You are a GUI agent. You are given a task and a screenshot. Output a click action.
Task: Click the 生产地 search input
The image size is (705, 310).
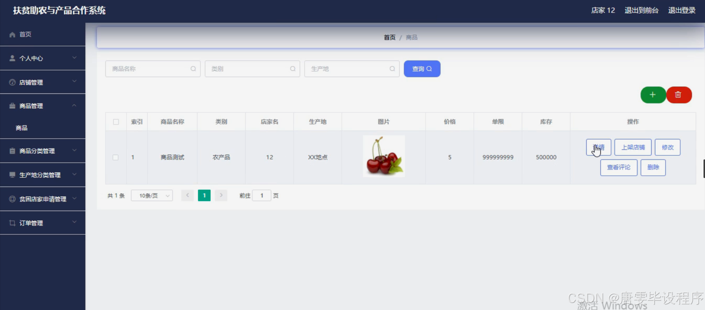(x=352, y=69)
